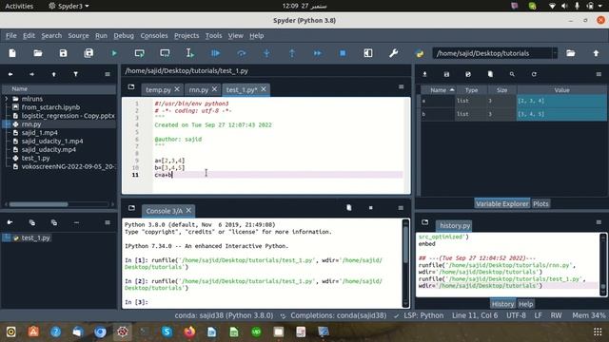
Task: Import data in Variable Explorer
Action: click(424, 74)
